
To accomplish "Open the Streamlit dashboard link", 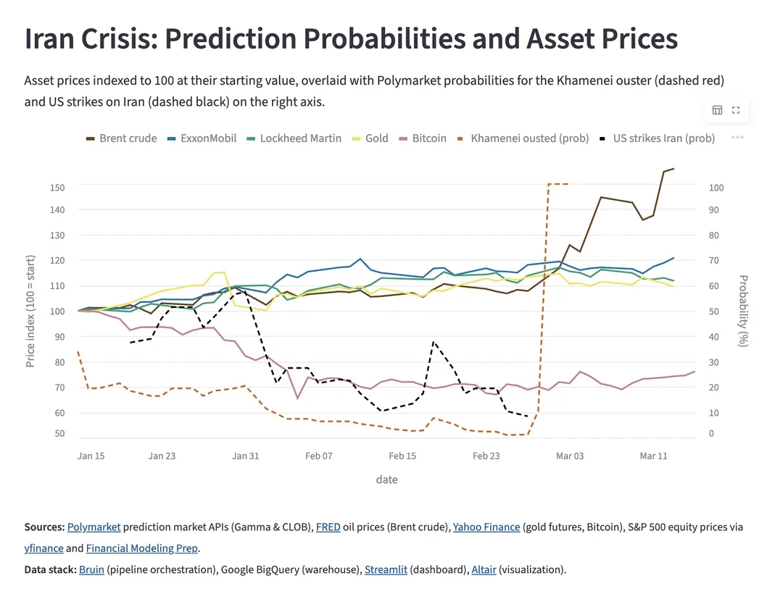I will [x=386, y=569].
